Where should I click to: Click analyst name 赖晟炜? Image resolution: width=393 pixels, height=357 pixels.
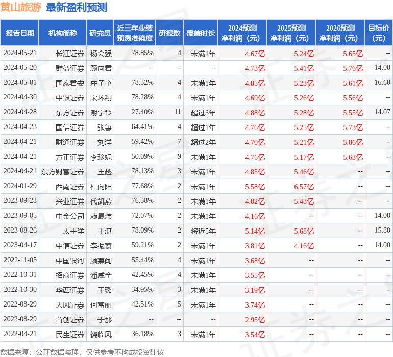point(101,216)
